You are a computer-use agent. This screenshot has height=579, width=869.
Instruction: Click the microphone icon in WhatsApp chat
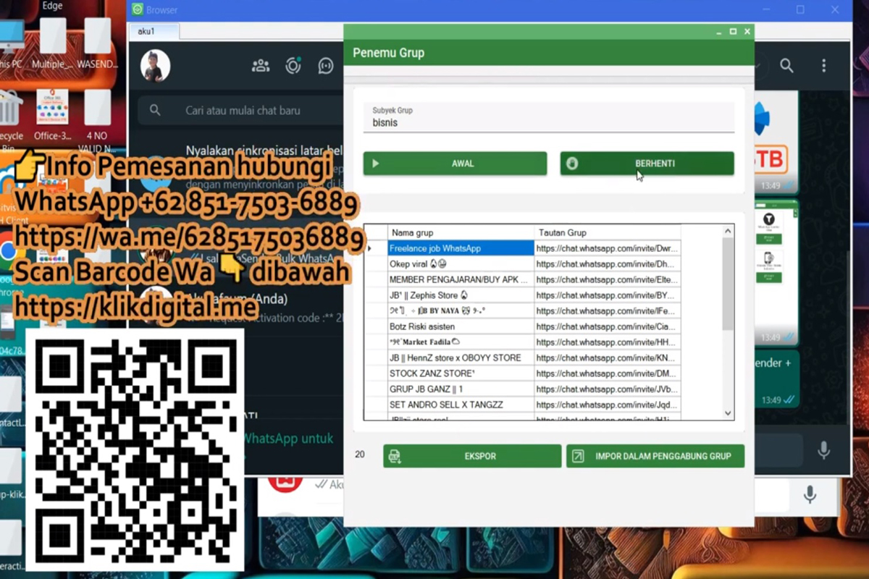[823, 450]
